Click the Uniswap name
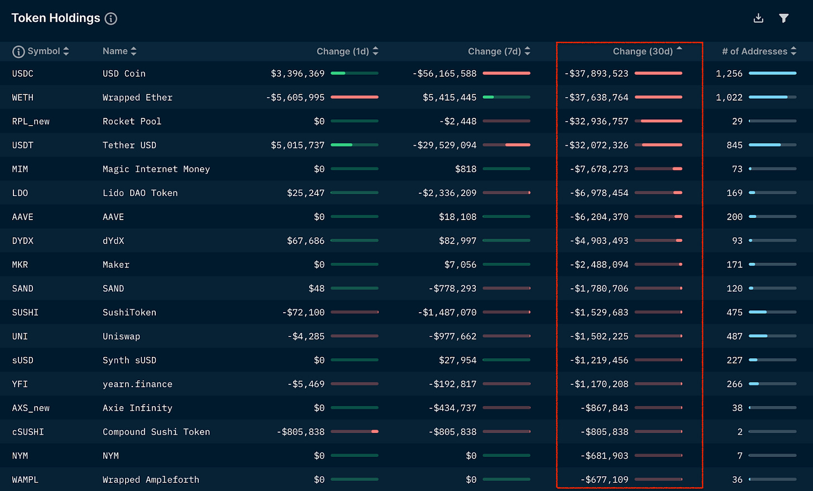The height and width of the screenshot is (491, 813). (121, 337)
